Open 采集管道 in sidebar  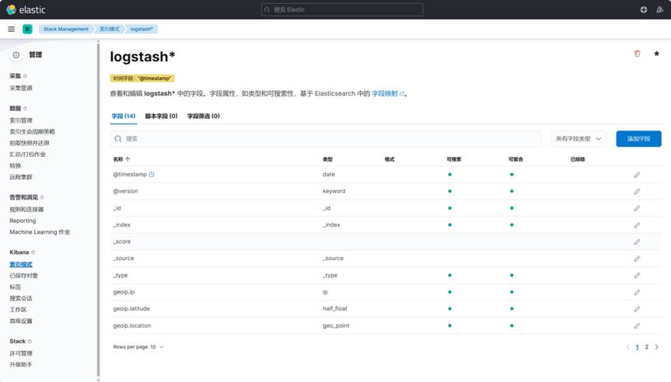21,88
